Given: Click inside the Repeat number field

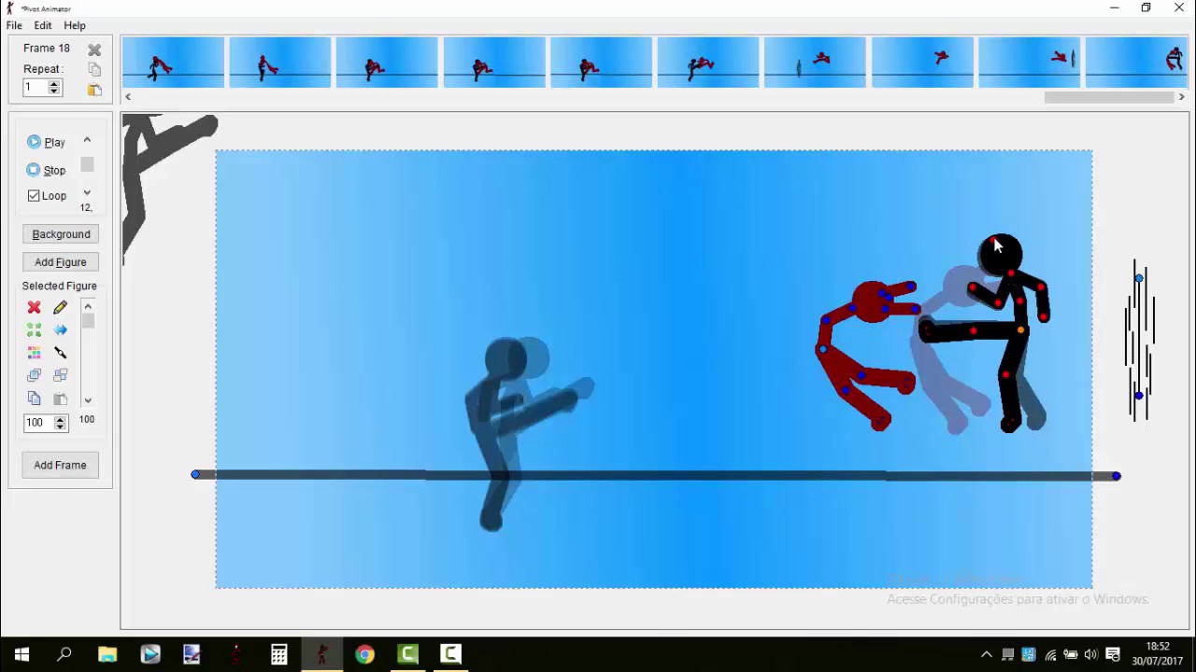Looking at the screenshot, I should coord(36,88).
